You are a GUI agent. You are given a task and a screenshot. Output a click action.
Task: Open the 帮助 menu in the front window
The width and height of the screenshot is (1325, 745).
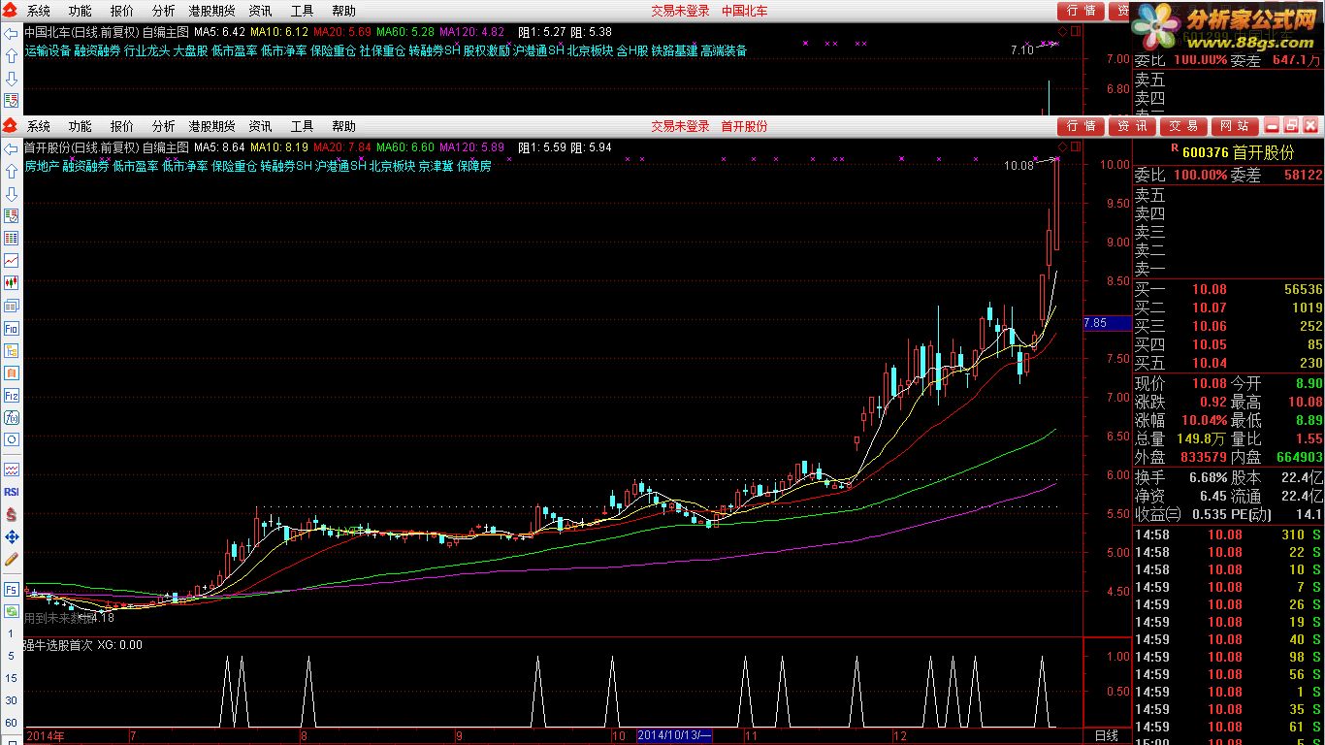[344, 126]
